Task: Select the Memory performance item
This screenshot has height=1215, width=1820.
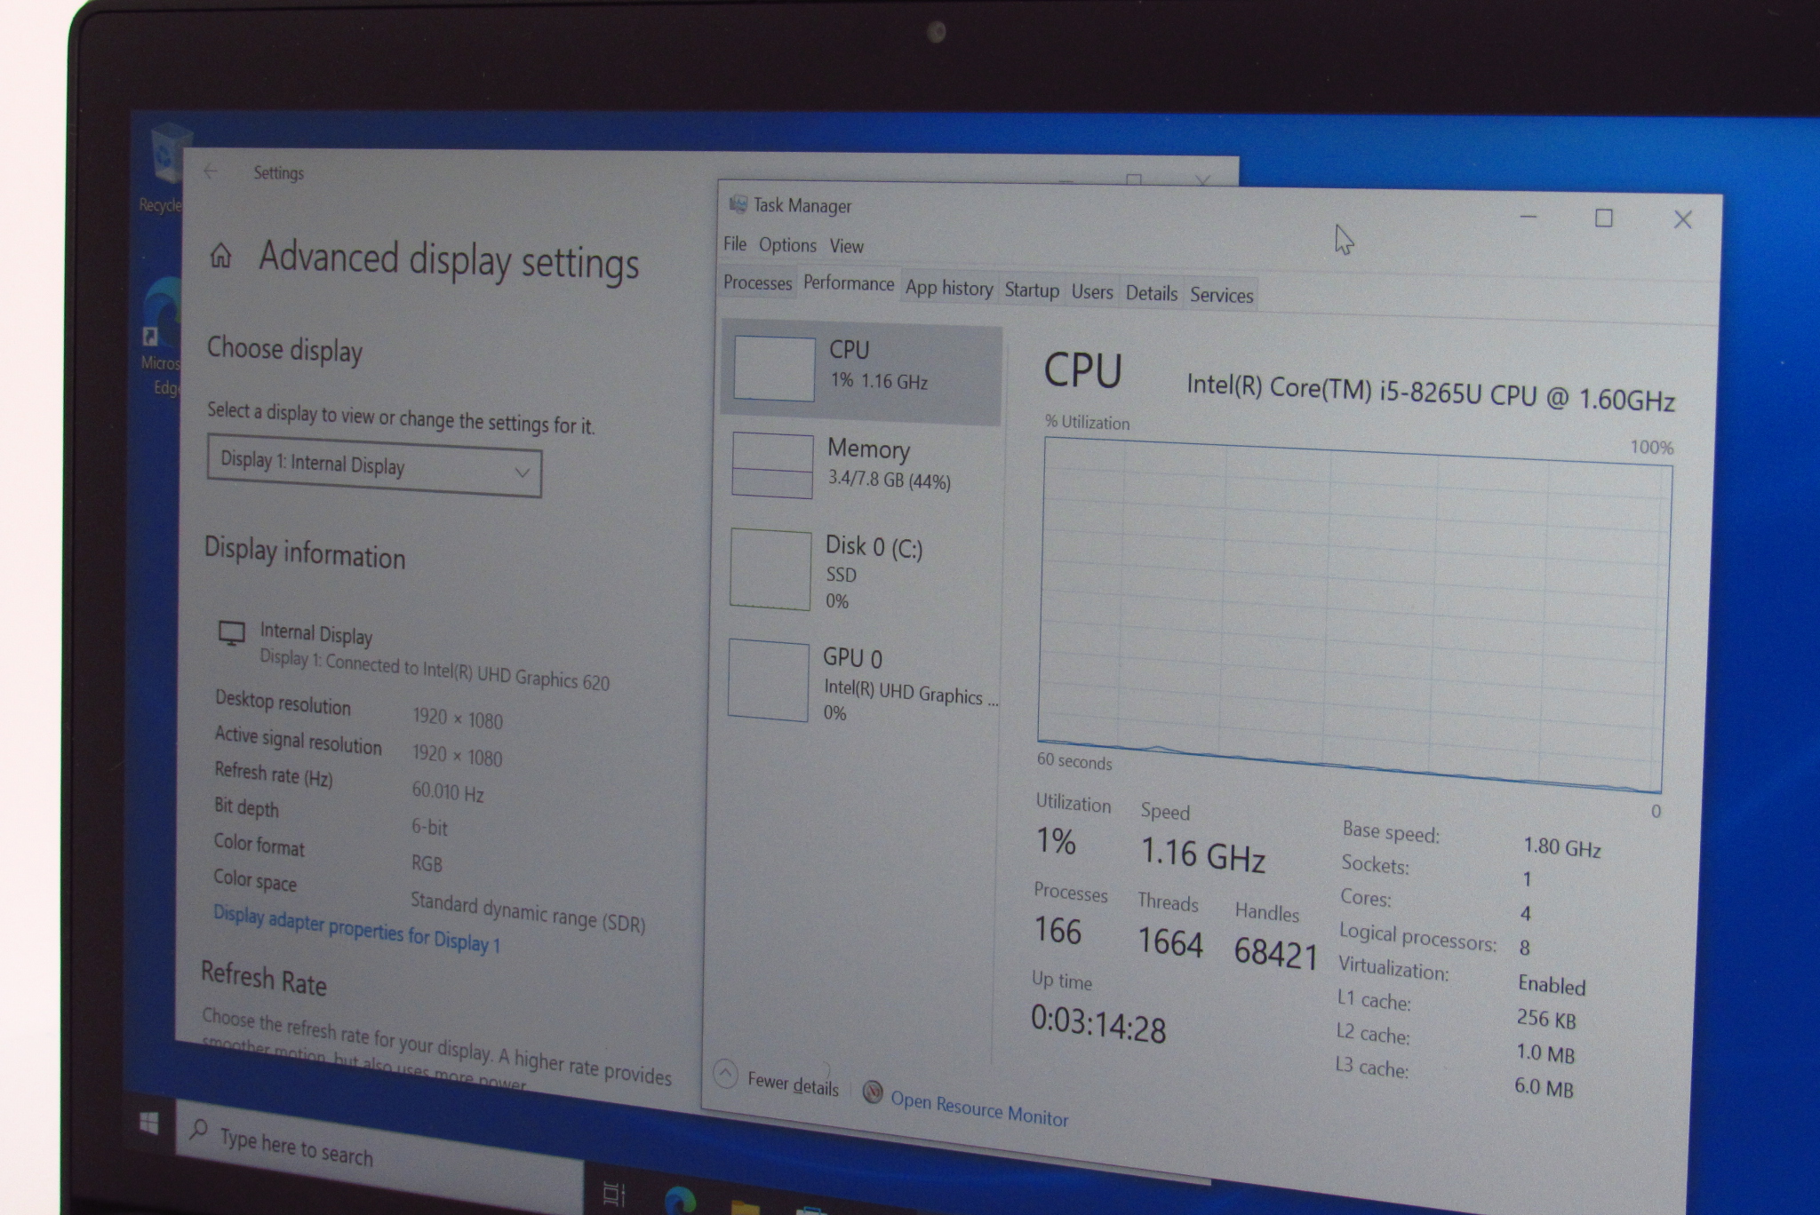Action: 866,464
